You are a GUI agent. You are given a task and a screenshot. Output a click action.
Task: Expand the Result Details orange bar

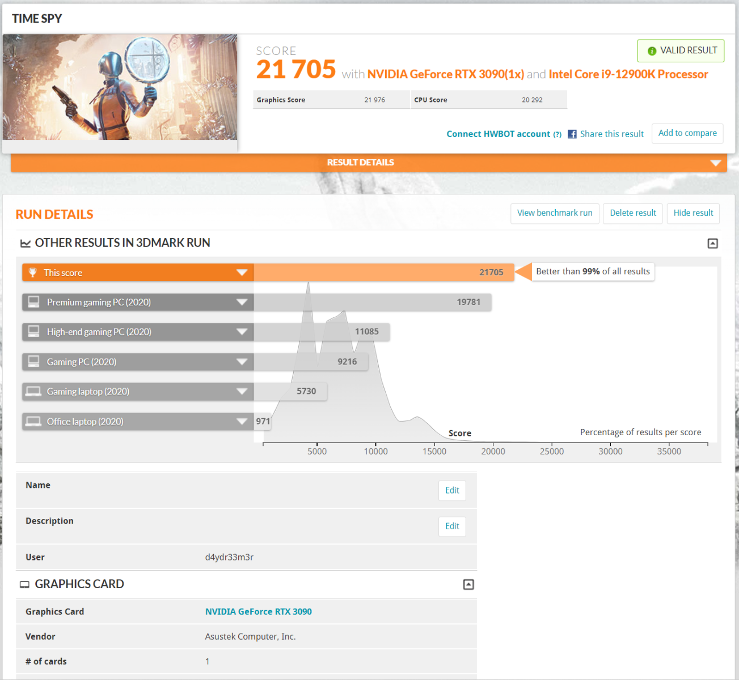[369, 163]
